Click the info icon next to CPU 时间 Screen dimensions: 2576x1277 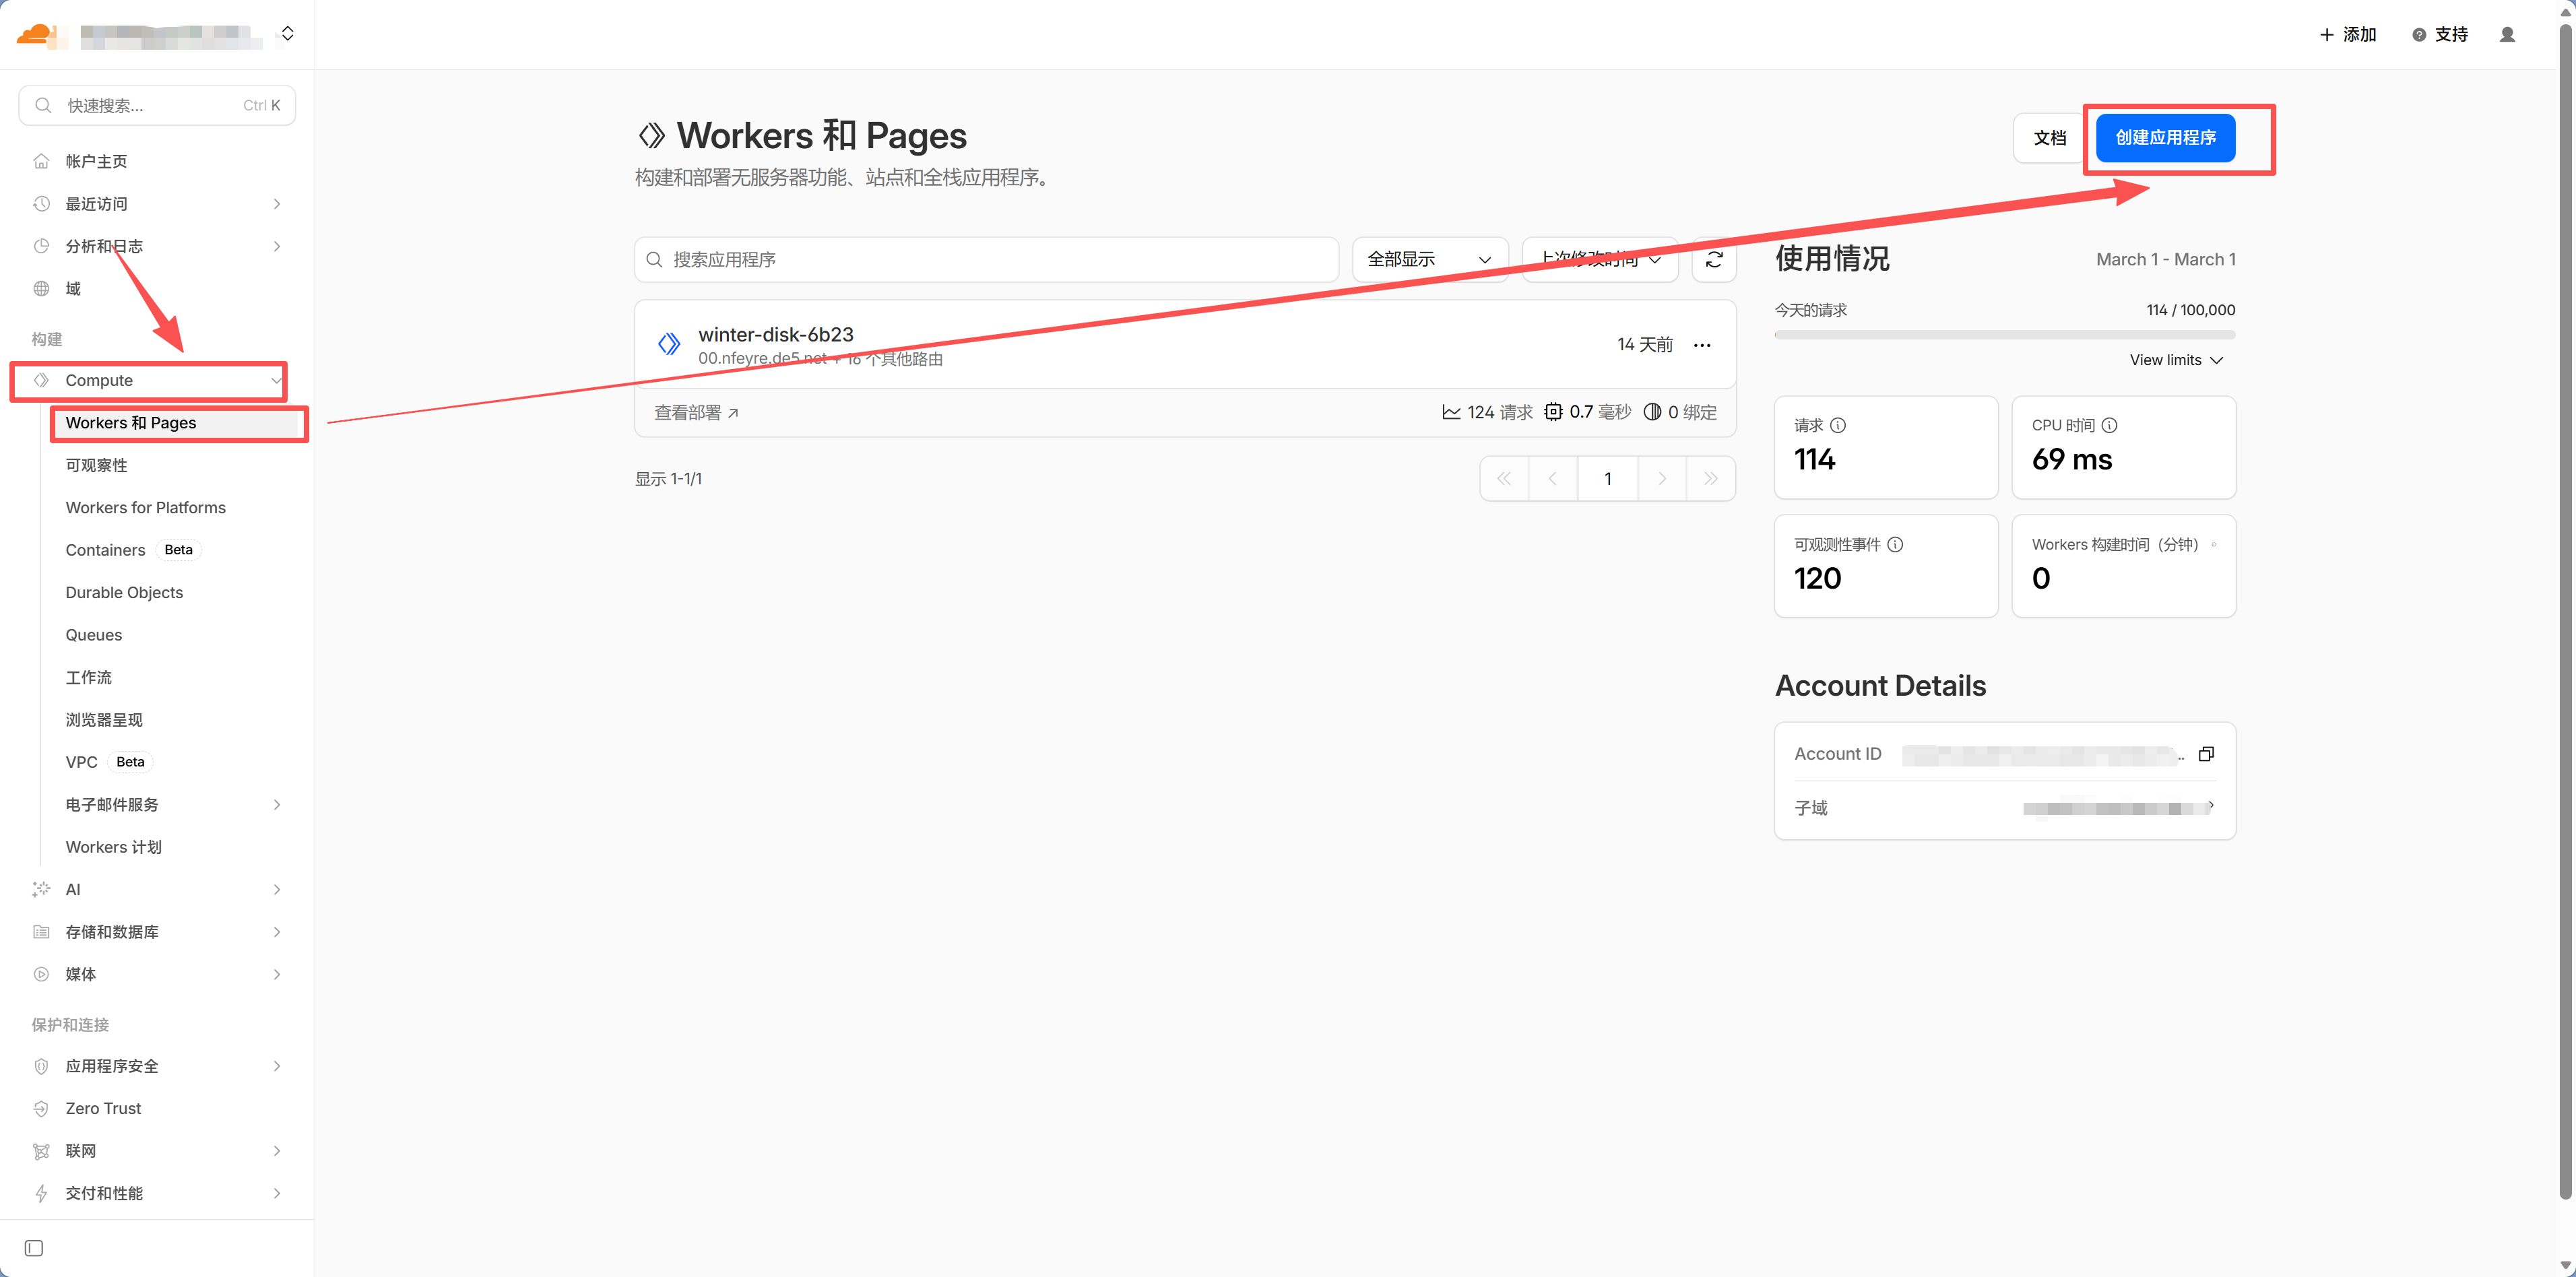click(2109, 425)
